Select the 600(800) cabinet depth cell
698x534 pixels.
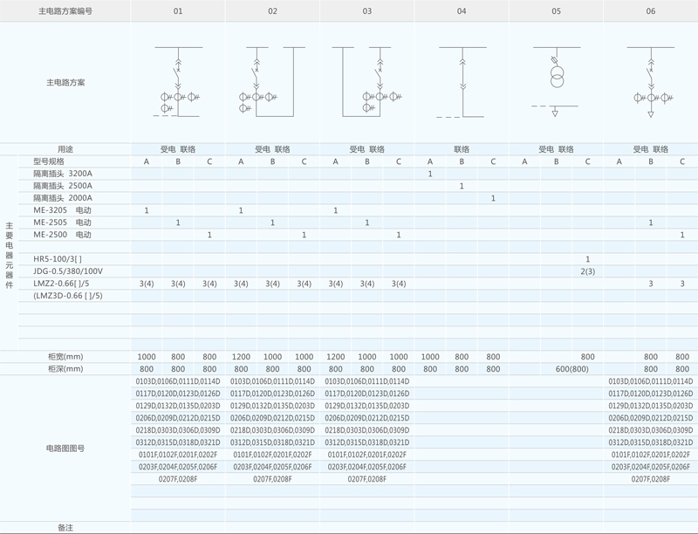[x=556, y=369]
